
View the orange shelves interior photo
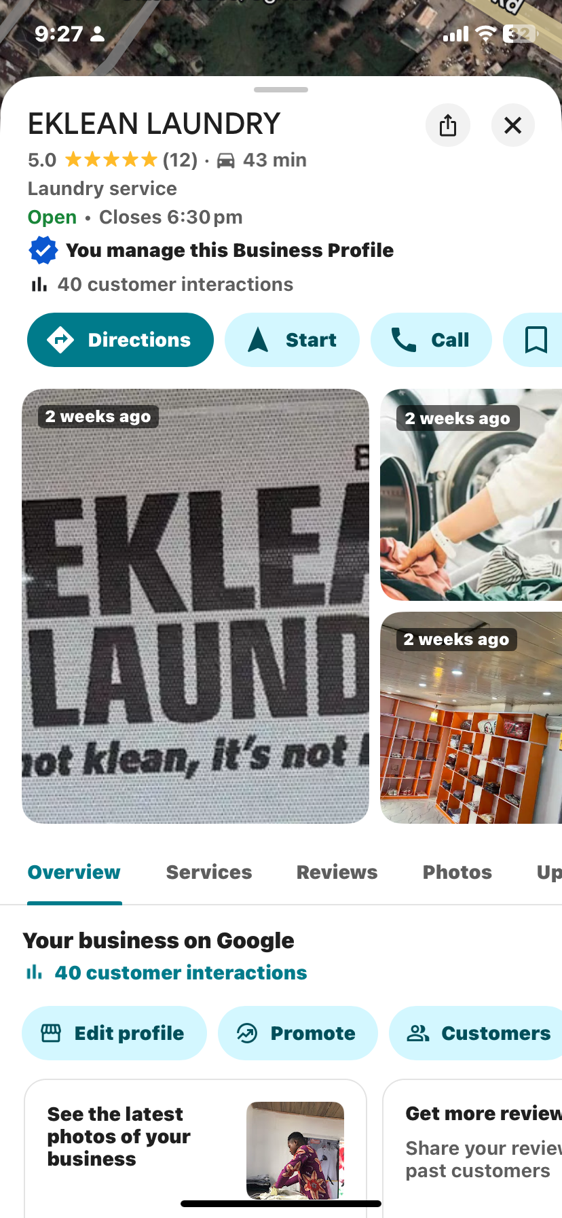pos(471,718)
